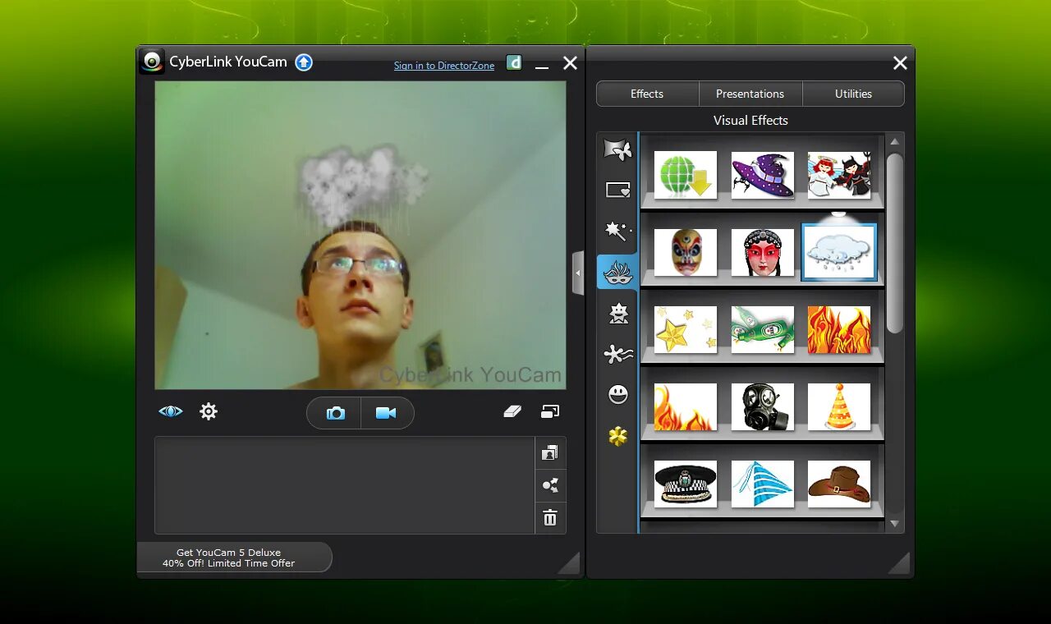
Task: Apply the full flames effect thumbnail
Action: 839,329
